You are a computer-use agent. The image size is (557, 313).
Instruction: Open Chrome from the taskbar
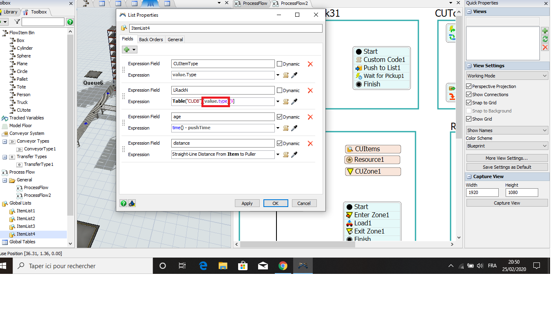283,266
